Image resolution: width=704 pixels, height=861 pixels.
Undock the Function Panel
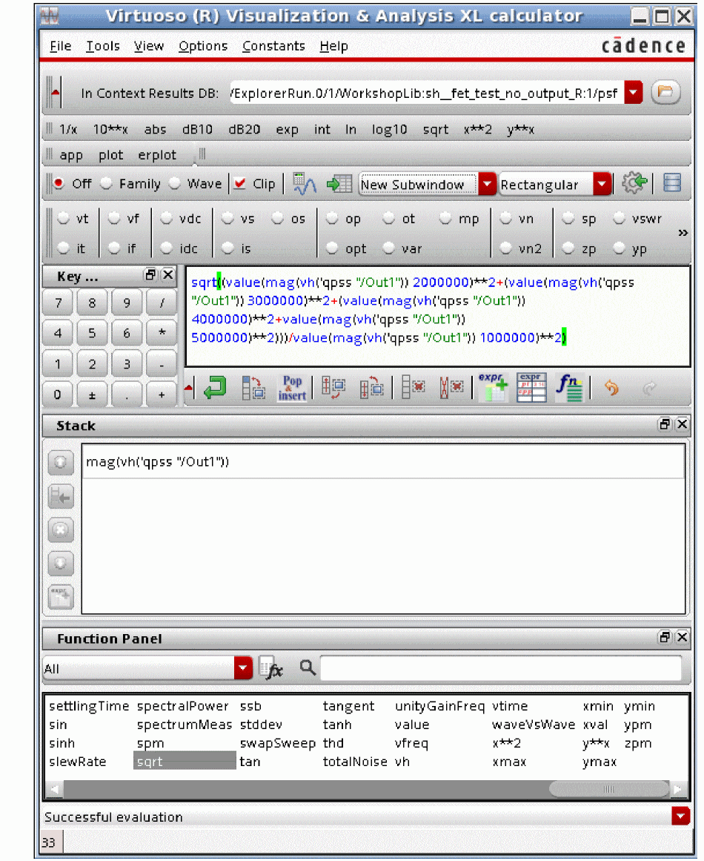pos(665,638)
